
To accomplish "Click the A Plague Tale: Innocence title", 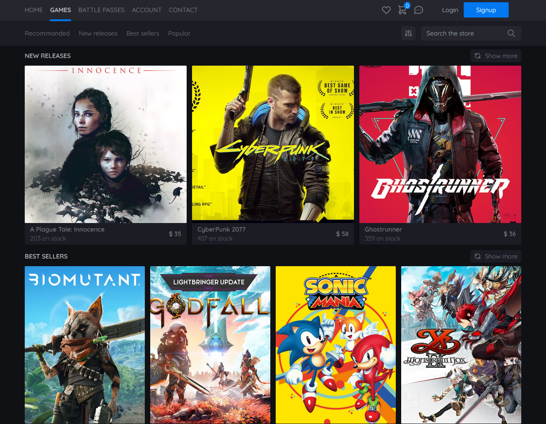I will pos(67,229).
